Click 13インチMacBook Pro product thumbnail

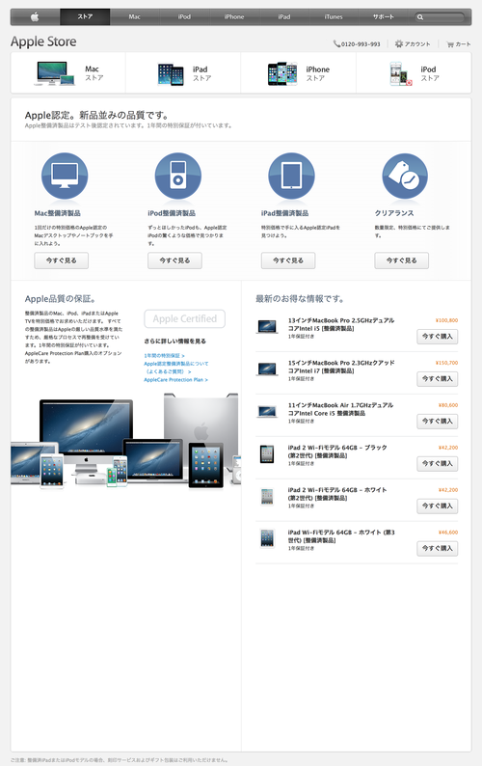click(x=267, y=326)
